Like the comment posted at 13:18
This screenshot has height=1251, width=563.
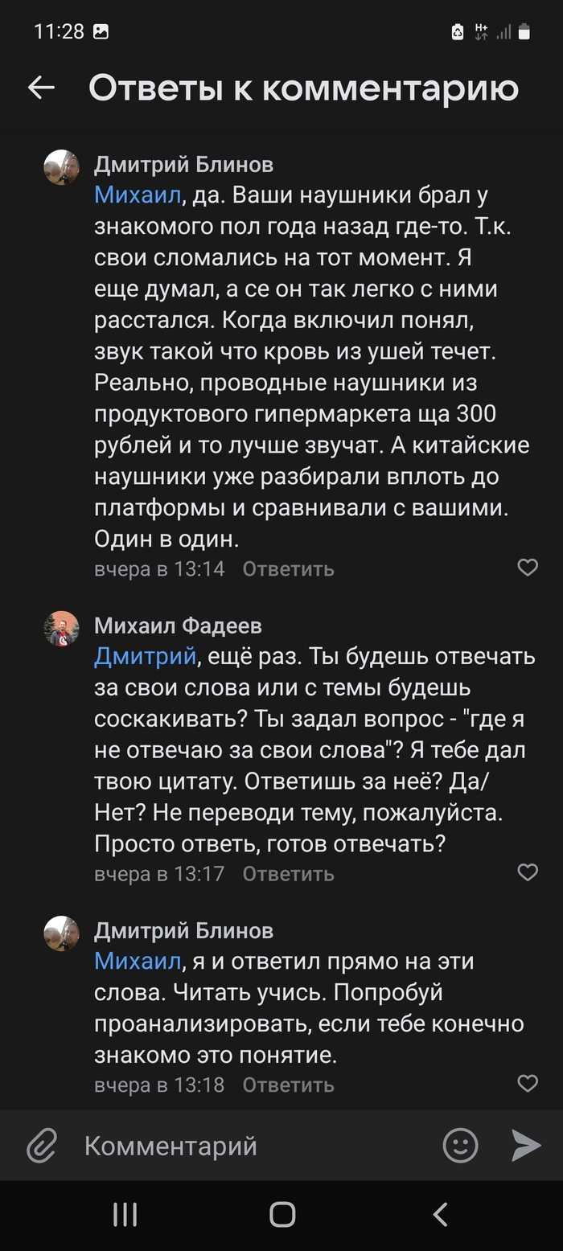tap(528, 1083)
